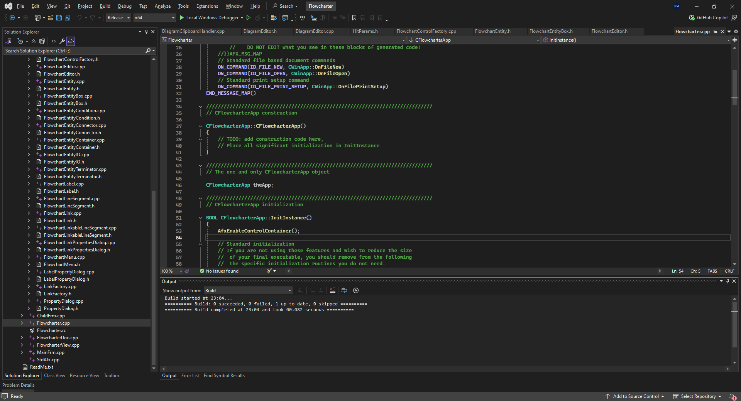Viewport: 741px width, 401px height.
Task: Click Add to Source Control button
Action: (634, 396)
